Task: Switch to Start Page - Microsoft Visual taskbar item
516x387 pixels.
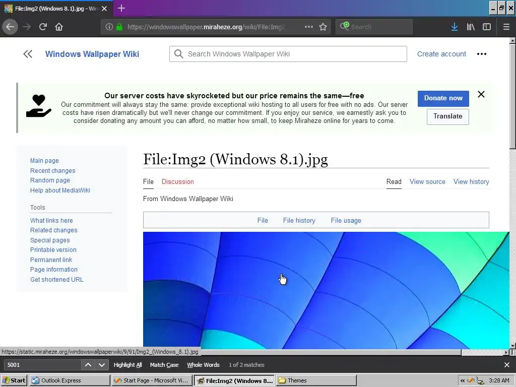Action: click(151, 380)
